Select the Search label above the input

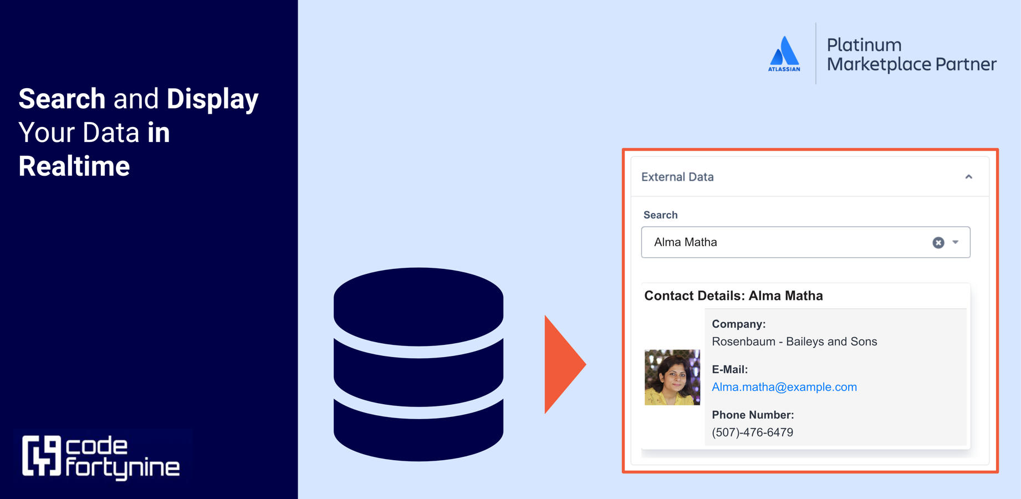tap(660, 215)
